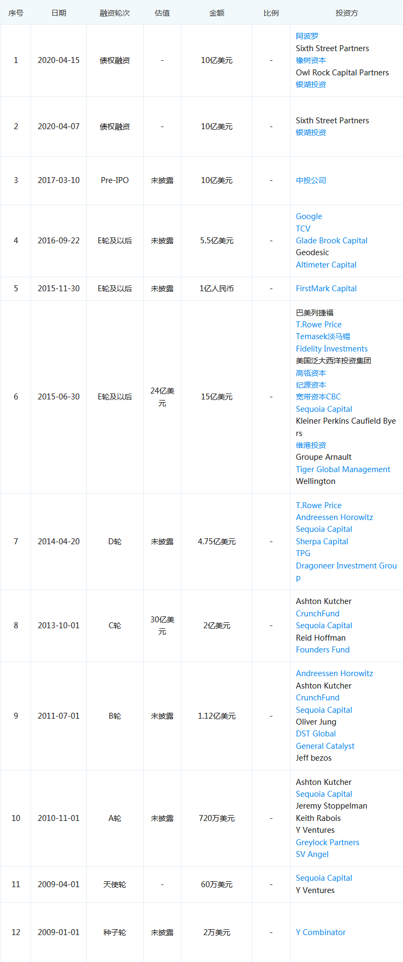Click the 估值 column header

[x=162, y=13]
